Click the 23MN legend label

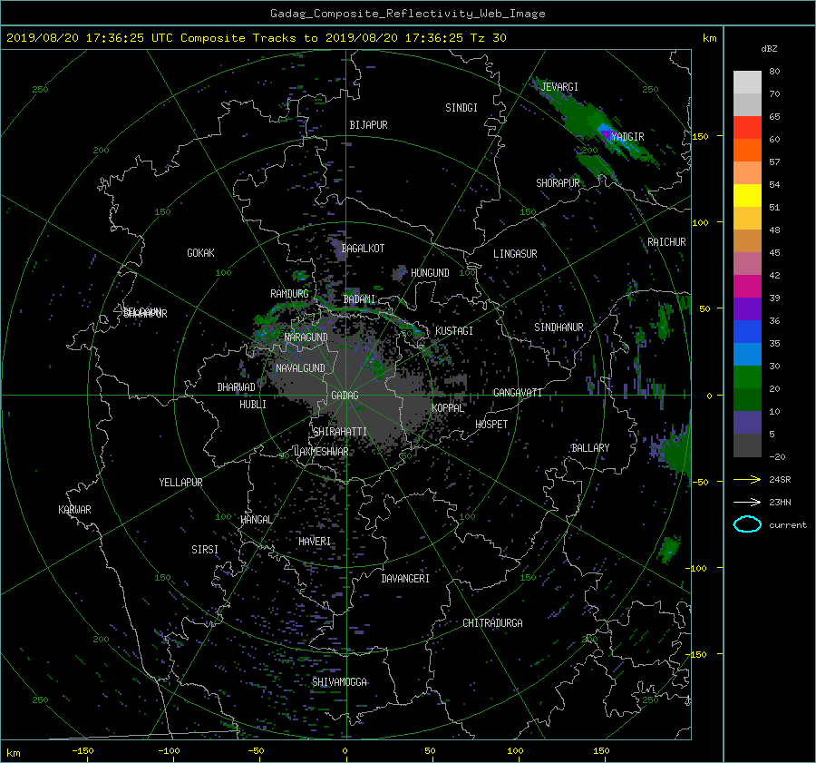click(x=780, y=503)
